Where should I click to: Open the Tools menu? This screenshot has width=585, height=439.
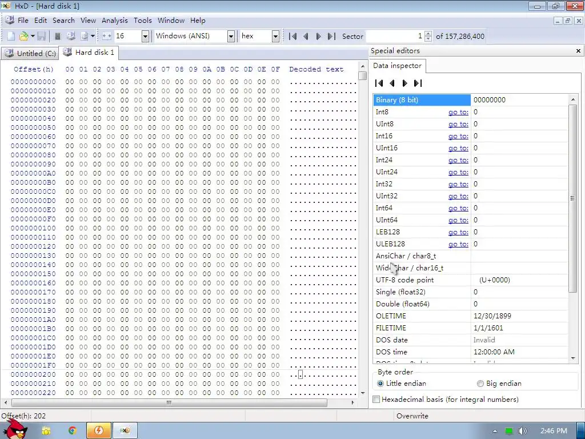click(142, 21)
